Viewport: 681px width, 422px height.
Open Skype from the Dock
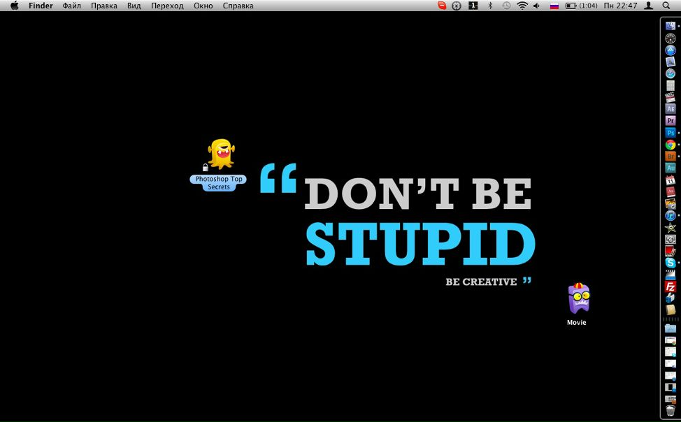point(670,263)
